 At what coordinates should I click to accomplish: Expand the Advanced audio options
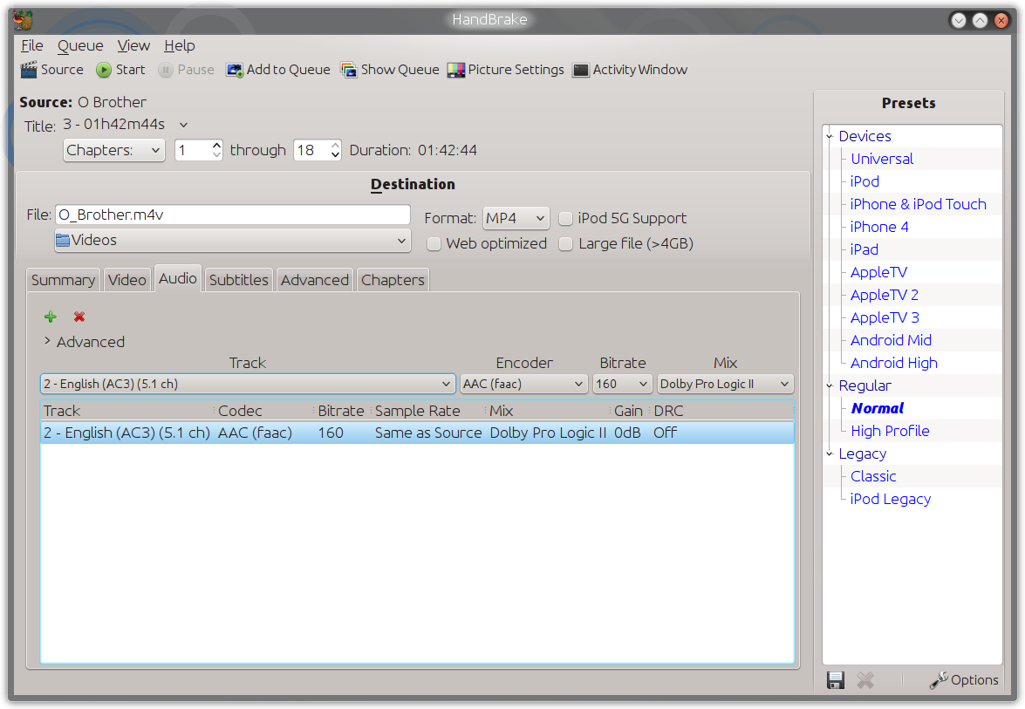point(47,341)
